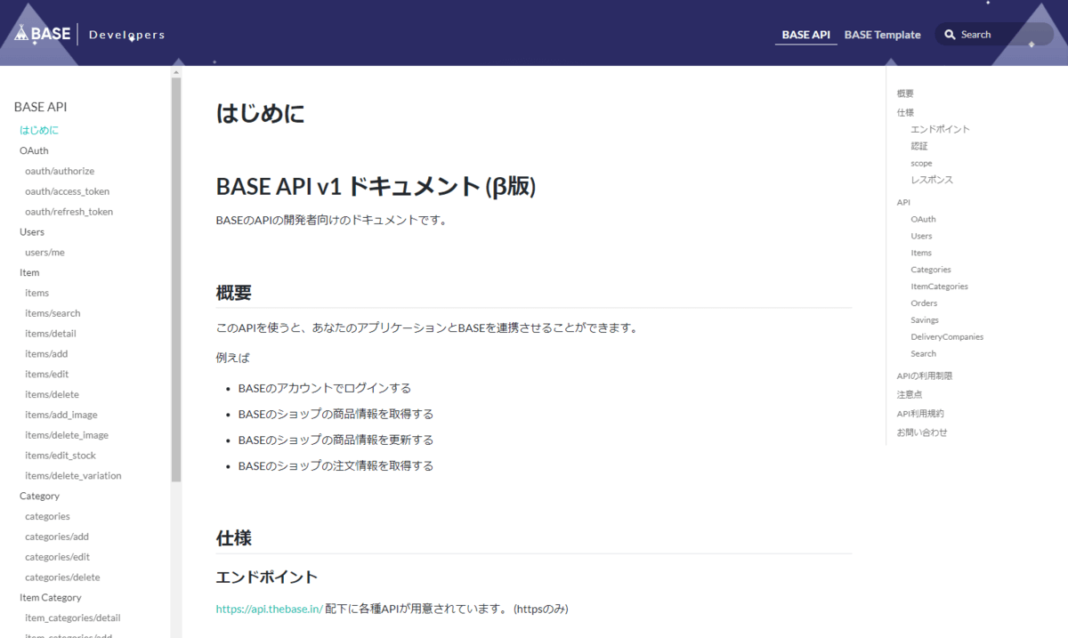Open the categories sidebar entry

coord(47,517)
